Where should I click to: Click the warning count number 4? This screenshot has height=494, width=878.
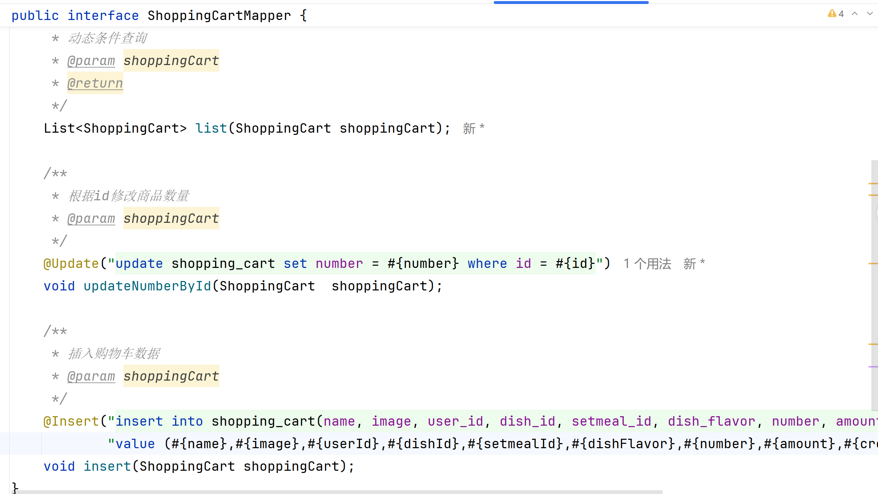tap(841, 14)
